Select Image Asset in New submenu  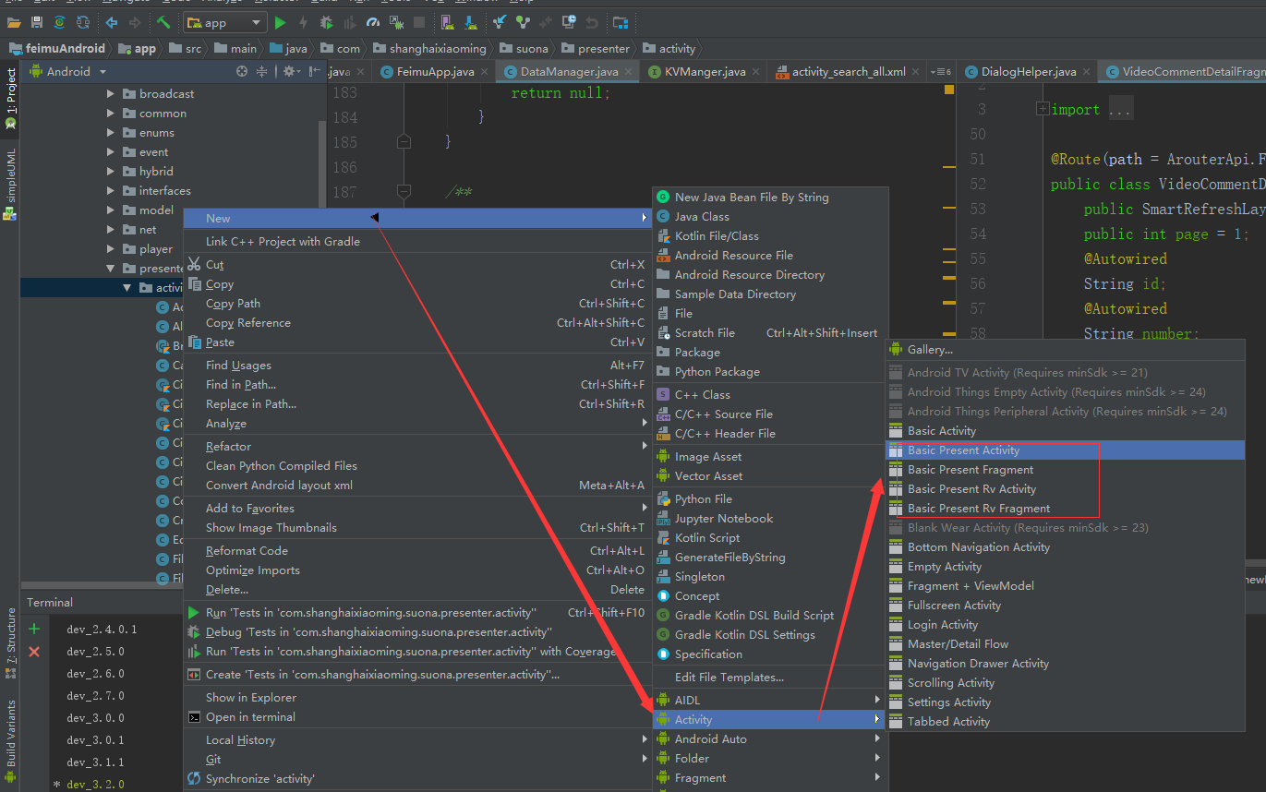click(770, 457)
